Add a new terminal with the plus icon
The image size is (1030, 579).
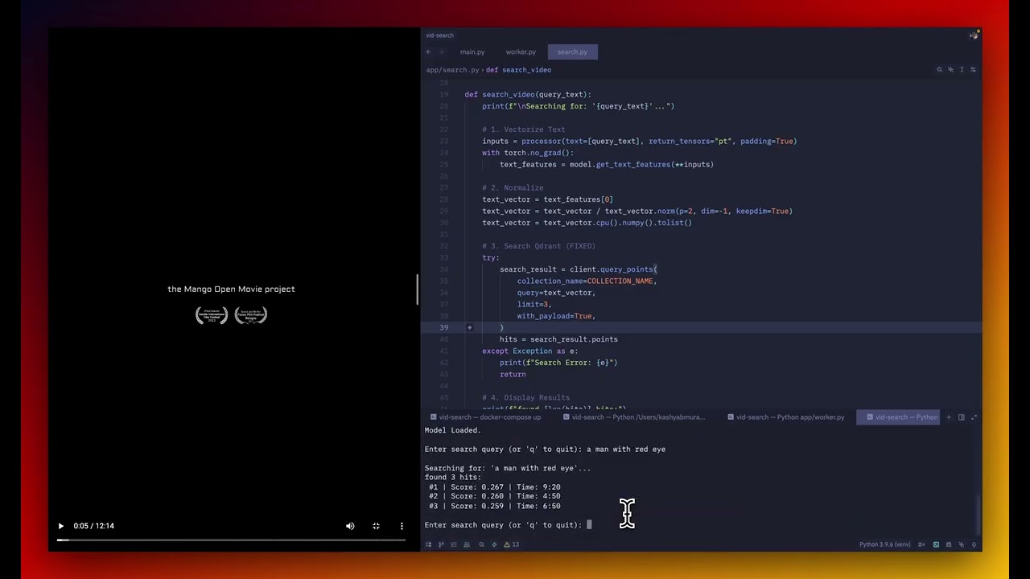(x=949, y=417)
